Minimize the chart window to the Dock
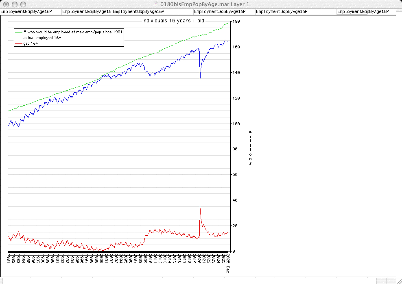The image size is (402, 284). click(x=14, y=4)
